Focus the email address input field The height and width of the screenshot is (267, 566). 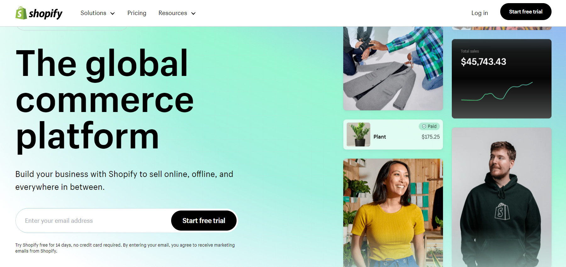(x=93, y=221)
